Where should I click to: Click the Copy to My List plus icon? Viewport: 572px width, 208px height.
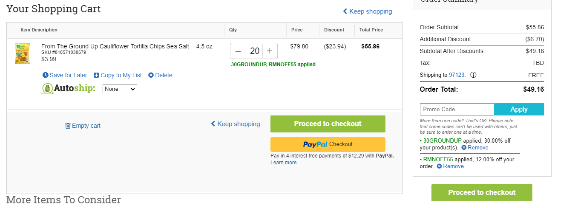pos(96,75)
